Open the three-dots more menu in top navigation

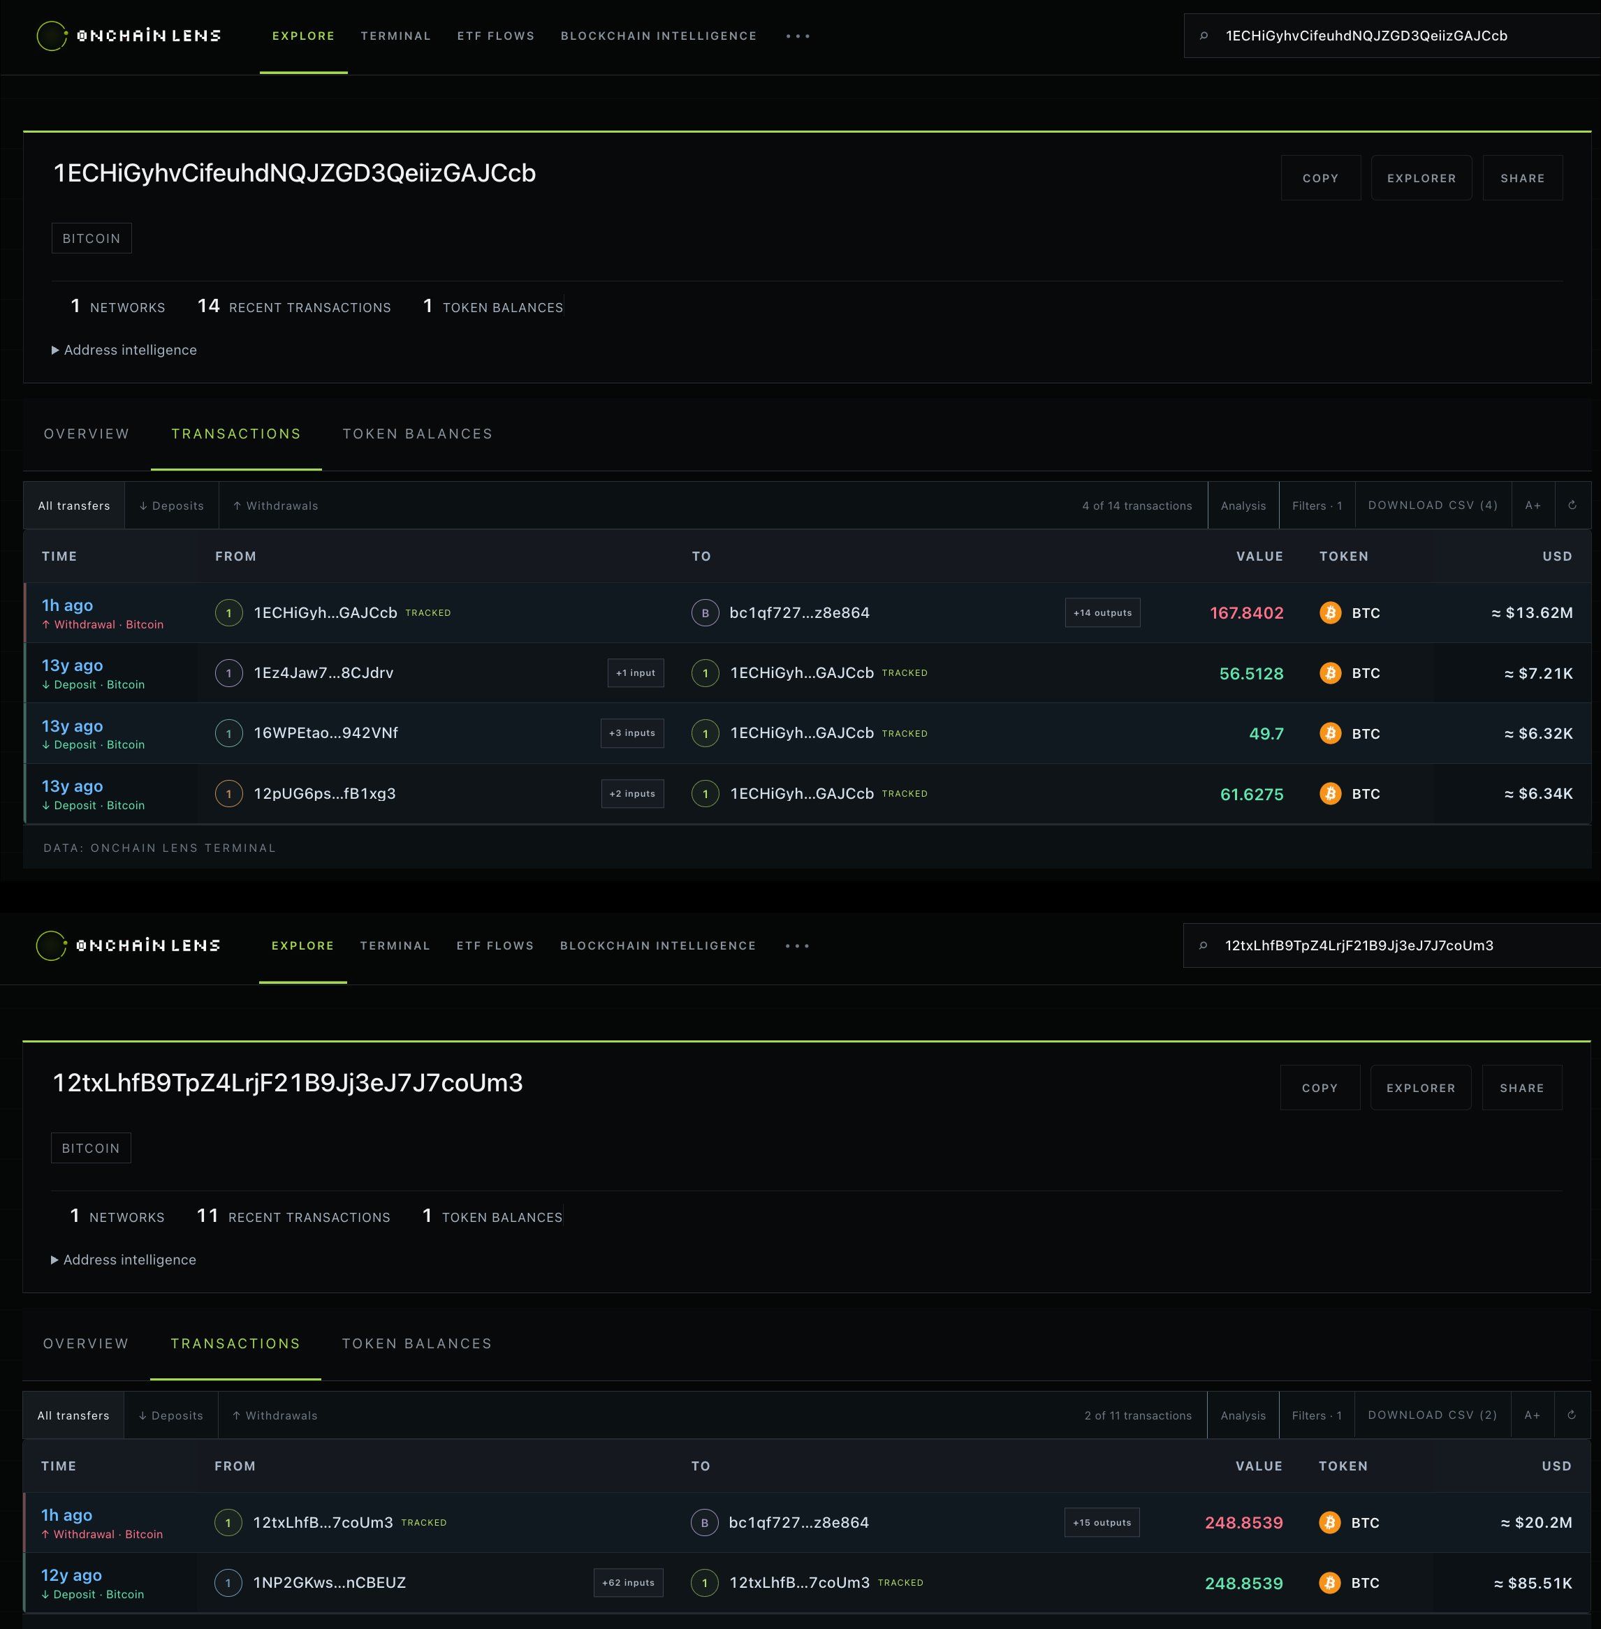coord(798,36)
